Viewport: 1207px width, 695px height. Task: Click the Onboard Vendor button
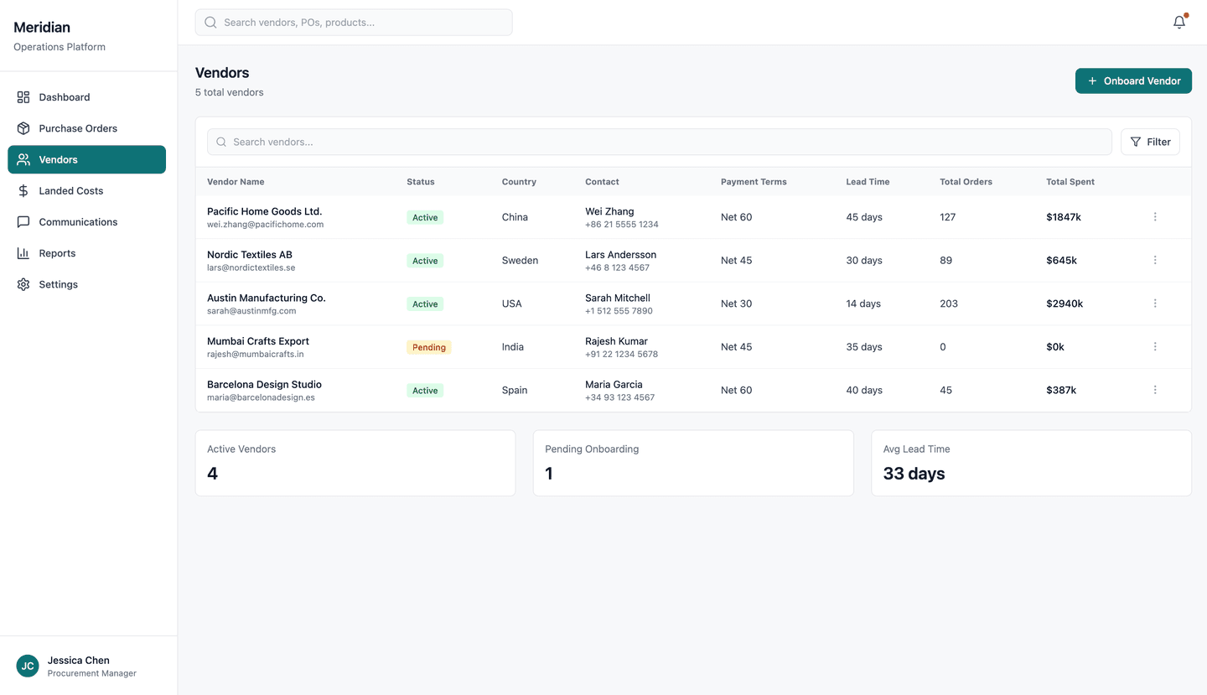click(1133, 80)
